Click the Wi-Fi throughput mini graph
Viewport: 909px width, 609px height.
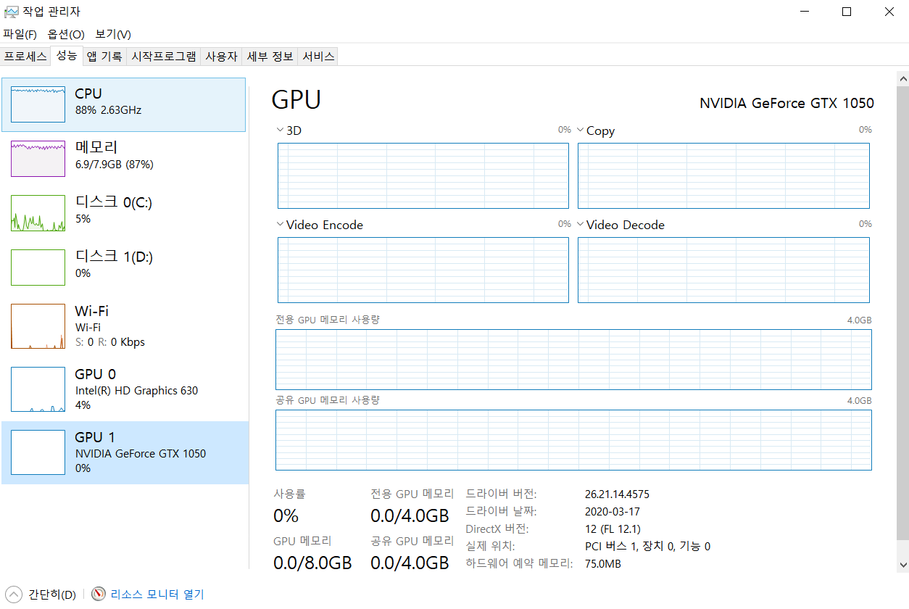coord(38,326)
